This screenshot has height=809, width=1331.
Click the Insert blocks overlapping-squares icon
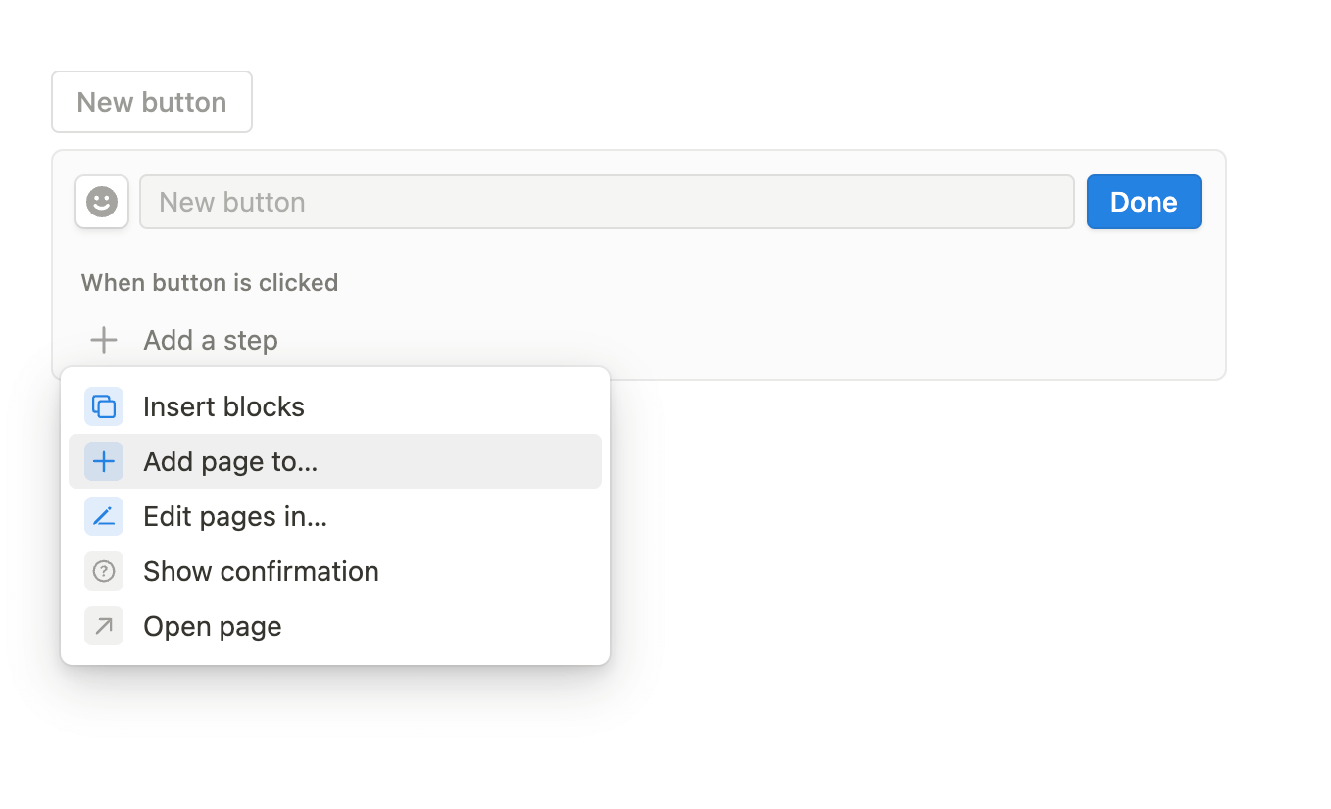click(104, 406)
